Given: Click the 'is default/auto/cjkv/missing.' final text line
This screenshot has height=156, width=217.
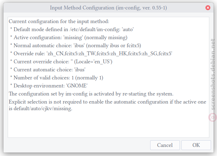Looking at the screenshot, I should tap(41, 108).
